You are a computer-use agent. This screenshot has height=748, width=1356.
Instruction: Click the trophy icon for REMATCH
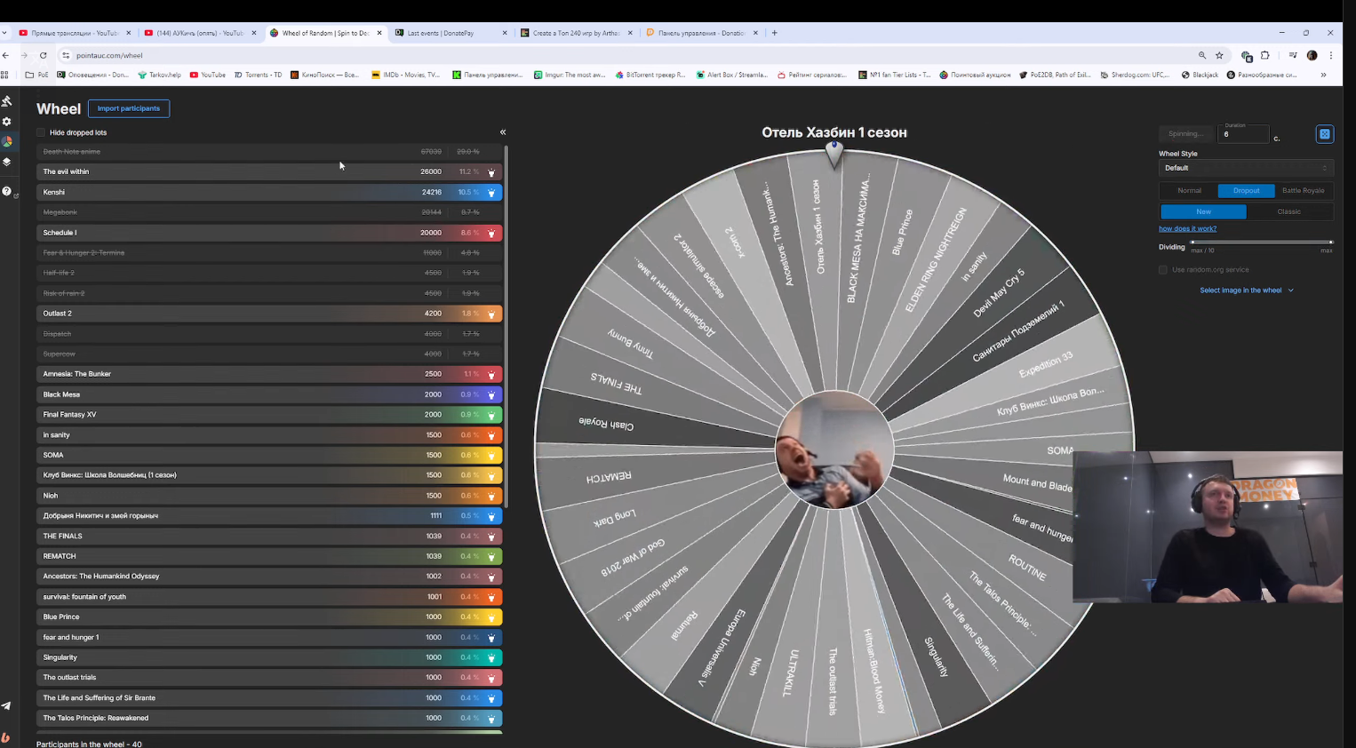[491, 557]
